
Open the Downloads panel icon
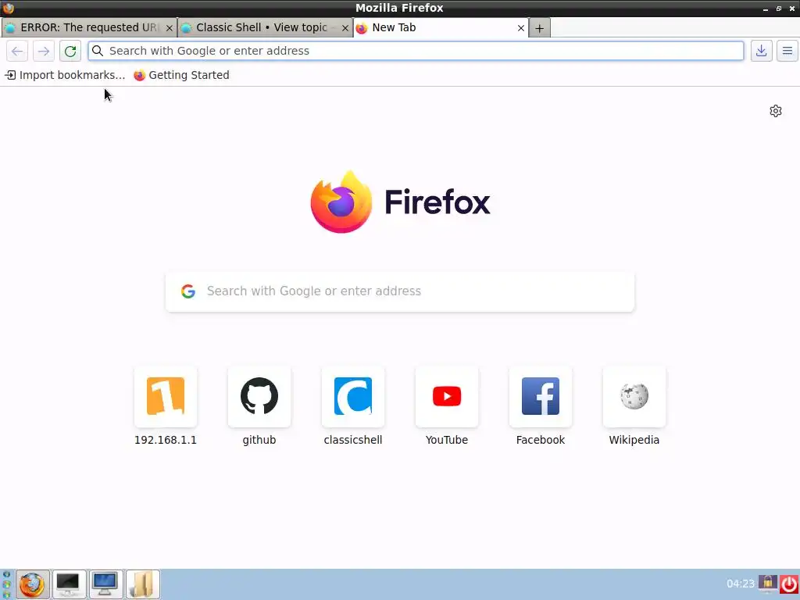point(761,51)
